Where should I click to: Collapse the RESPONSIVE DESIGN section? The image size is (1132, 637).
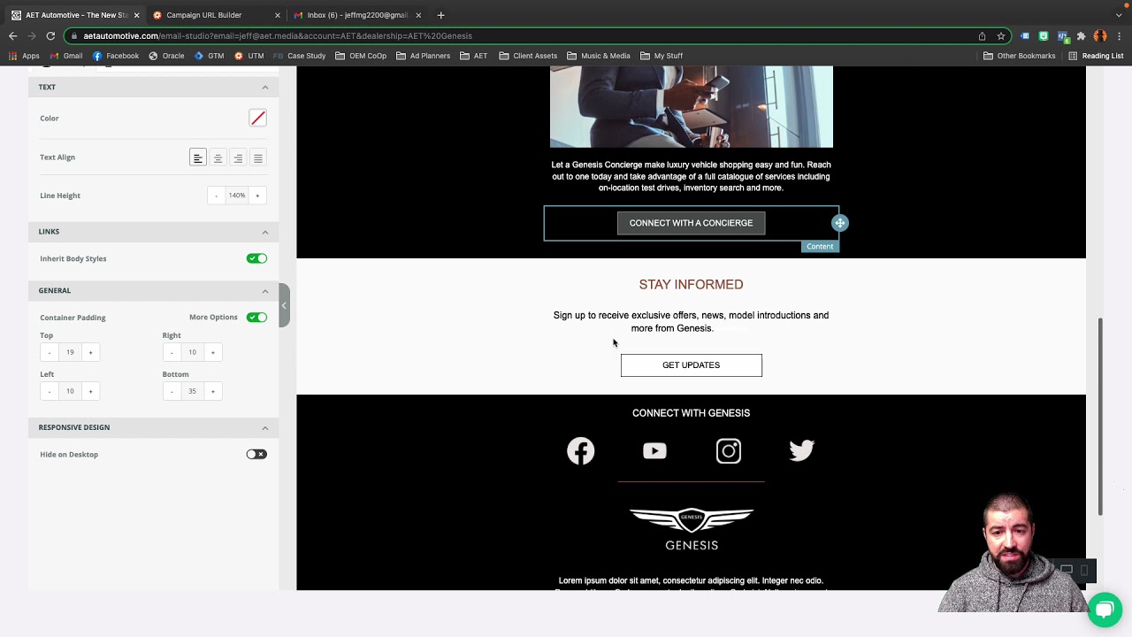265,427
